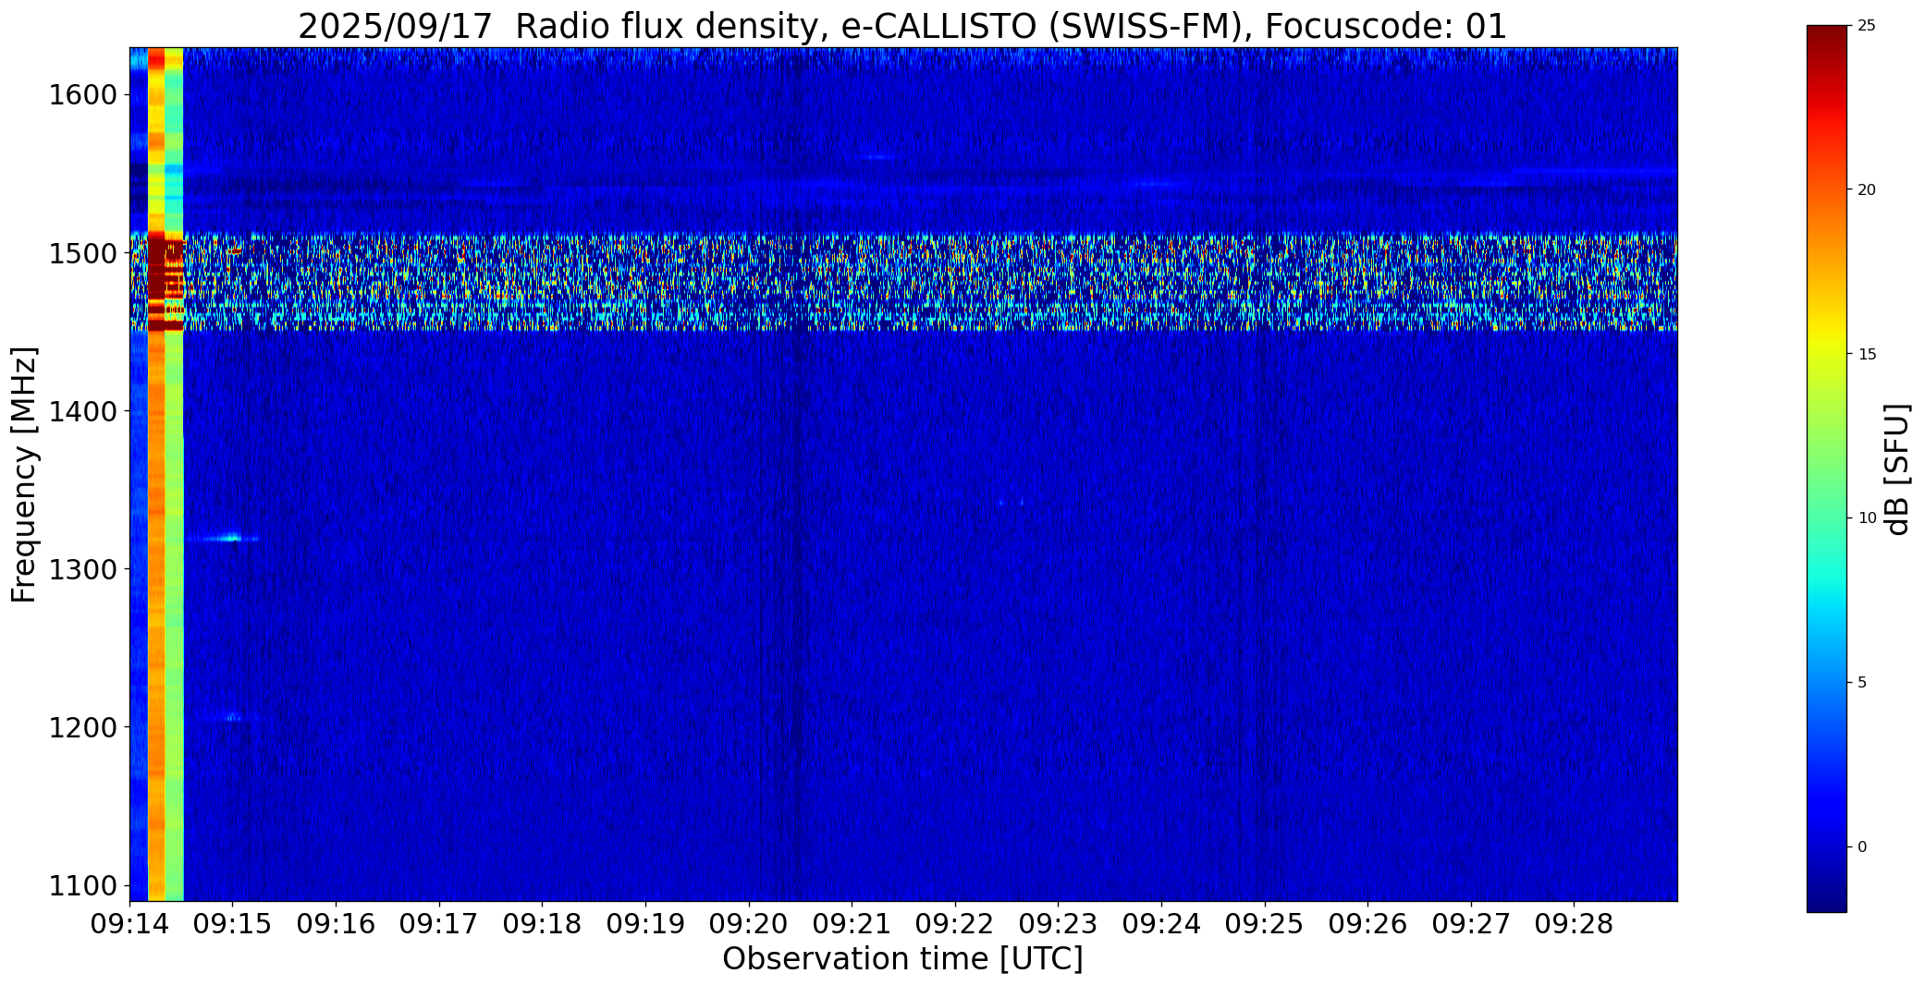
Task: Click the 'dB [SFU]' colorbar label
Action: click(1897, 469)
